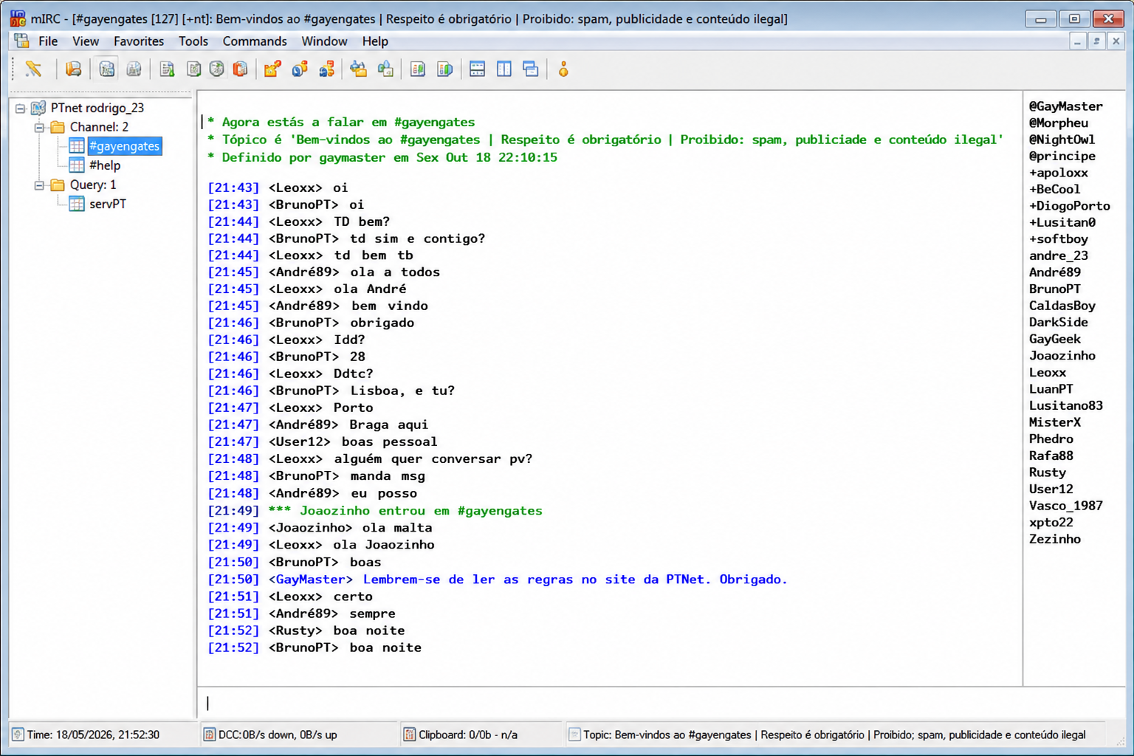Open the View menu

tap(86, 41)
